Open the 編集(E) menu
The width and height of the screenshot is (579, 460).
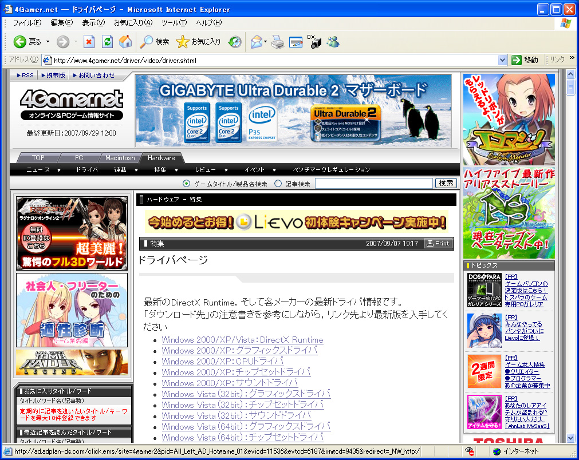[x=62, y=23]
